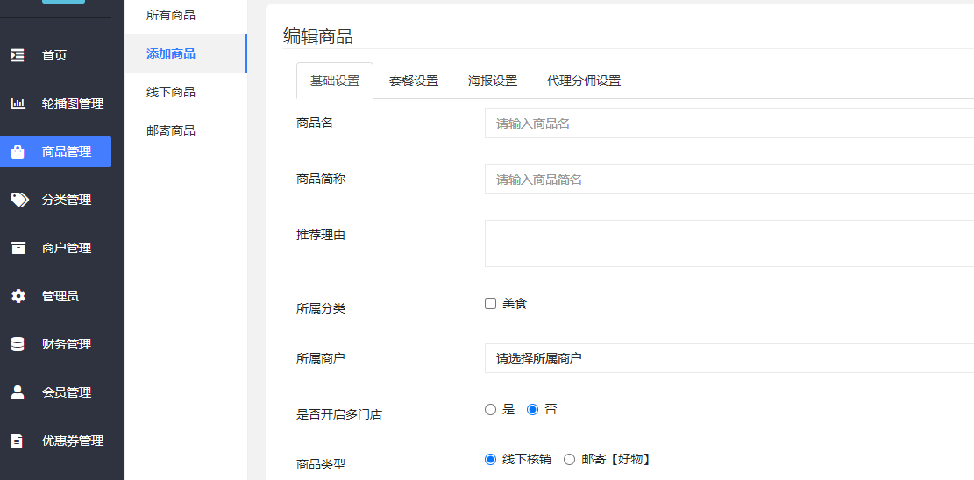974x480 pixels.
Task: Click the 编辑商品 page heading
Action: tap(318, 36)
